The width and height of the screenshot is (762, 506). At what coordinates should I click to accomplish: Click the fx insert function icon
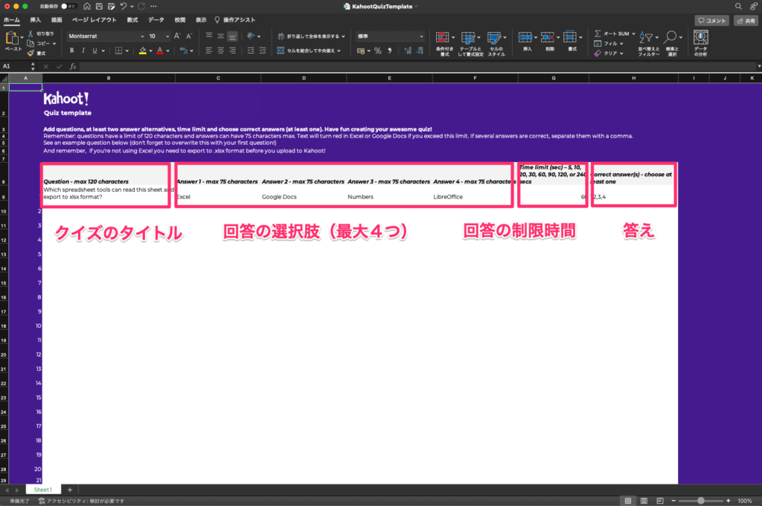click(x=73, y=66)
